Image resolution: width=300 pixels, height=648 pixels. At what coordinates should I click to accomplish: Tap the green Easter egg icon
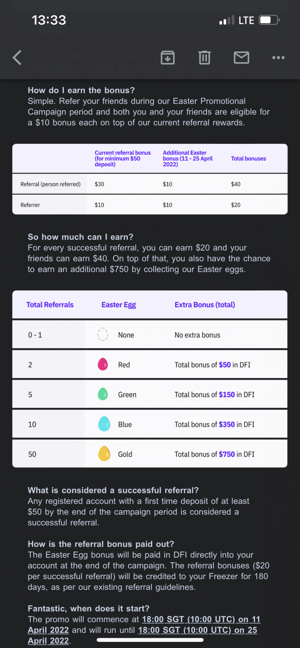click(x=103, y=394)
